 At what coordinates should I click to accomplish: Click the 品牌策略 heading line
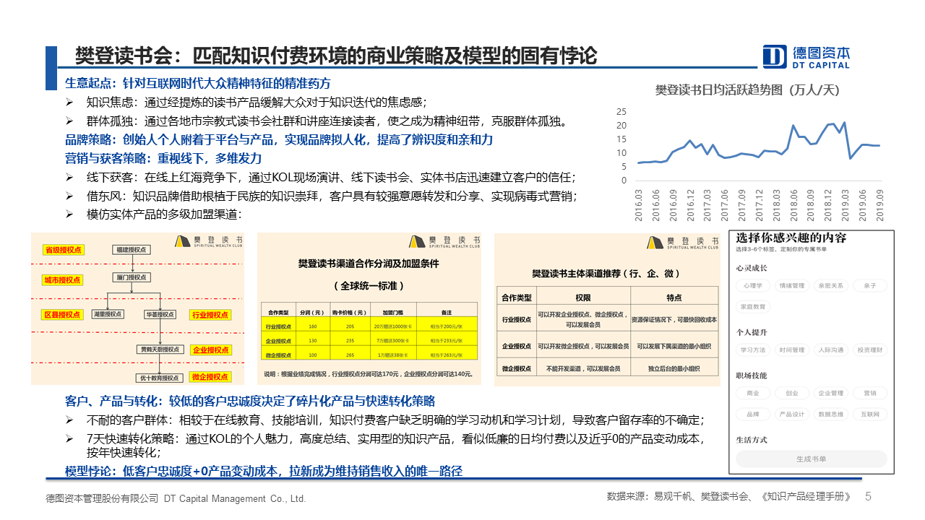point(279,140)
